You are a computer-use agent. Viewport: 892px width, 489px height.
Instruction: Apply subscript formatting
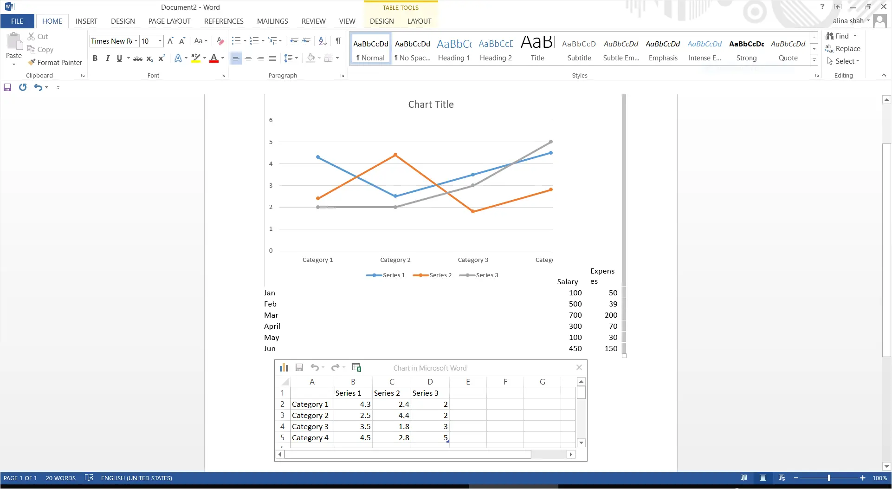tap(149, 59)
